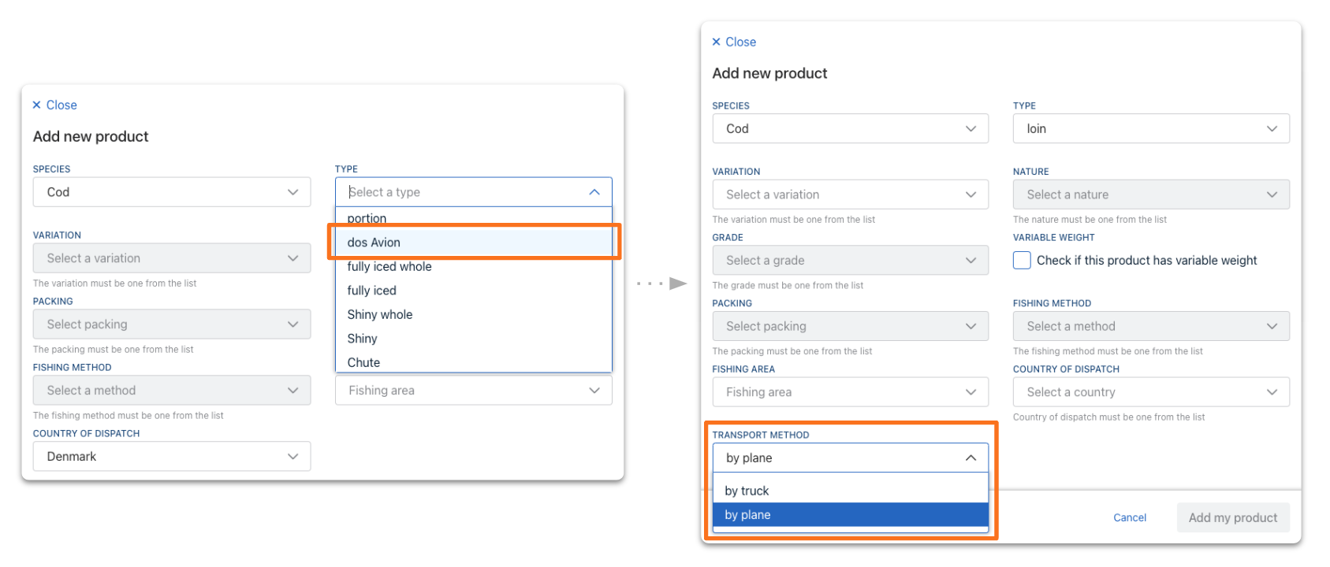Close the left Add new product dialog
1330x567 pixels.
pos(54,105)
